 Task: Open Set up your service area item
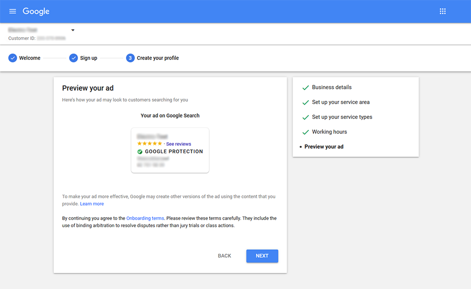tap(341, 102)
